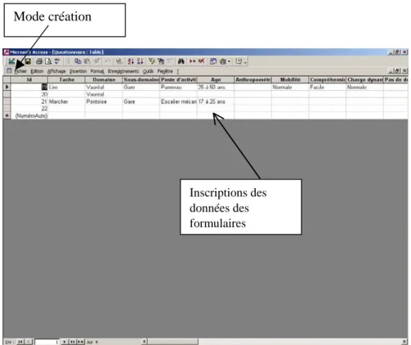Select the Sous-domaine column header
Image resolution: width=411 pixels, height=345 pixels.
[x=141, y=79]
